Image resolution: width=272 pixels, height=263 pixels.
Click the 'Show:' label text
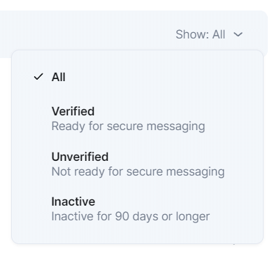[192, 34]
